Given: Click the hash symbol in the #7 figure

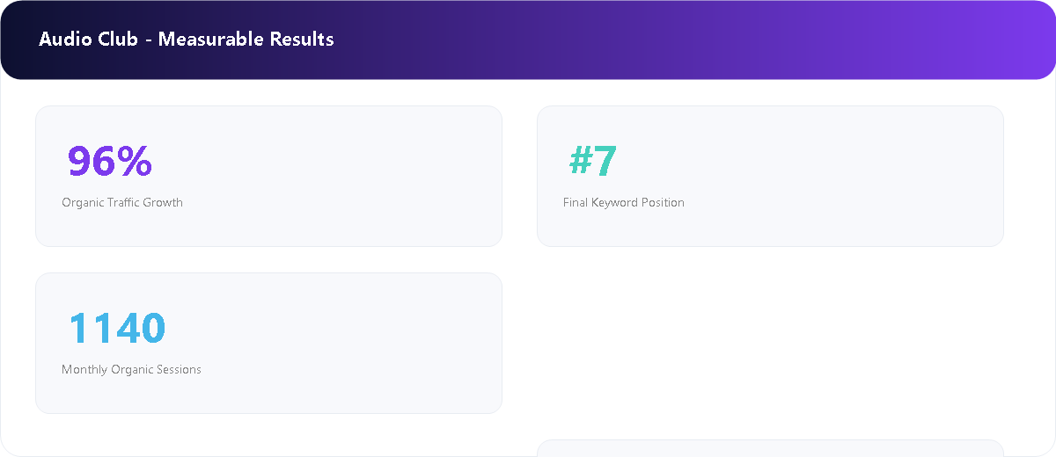Looking at the screenshot, I should [581, 161].
